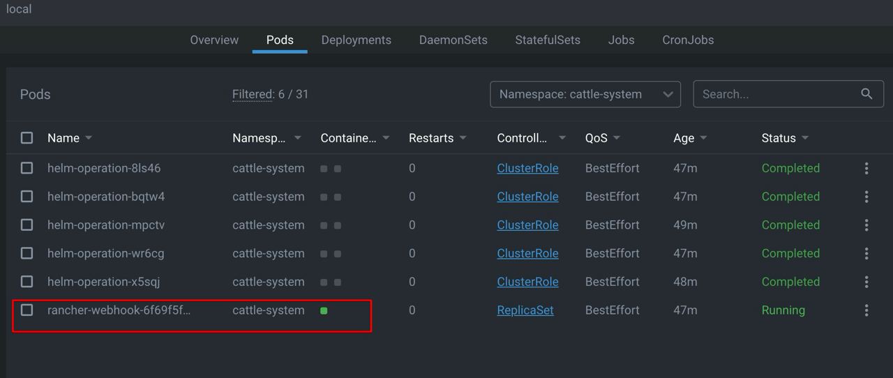Open actions menu for rancher-webhook pod

[x=866, y=310]
